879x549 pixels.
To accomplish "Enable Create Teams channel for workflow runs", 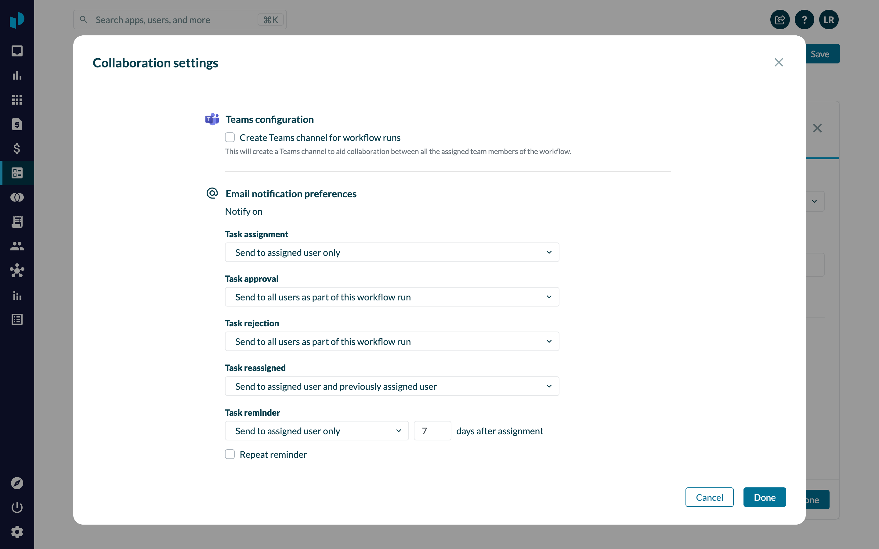I will tap(230, 137).
